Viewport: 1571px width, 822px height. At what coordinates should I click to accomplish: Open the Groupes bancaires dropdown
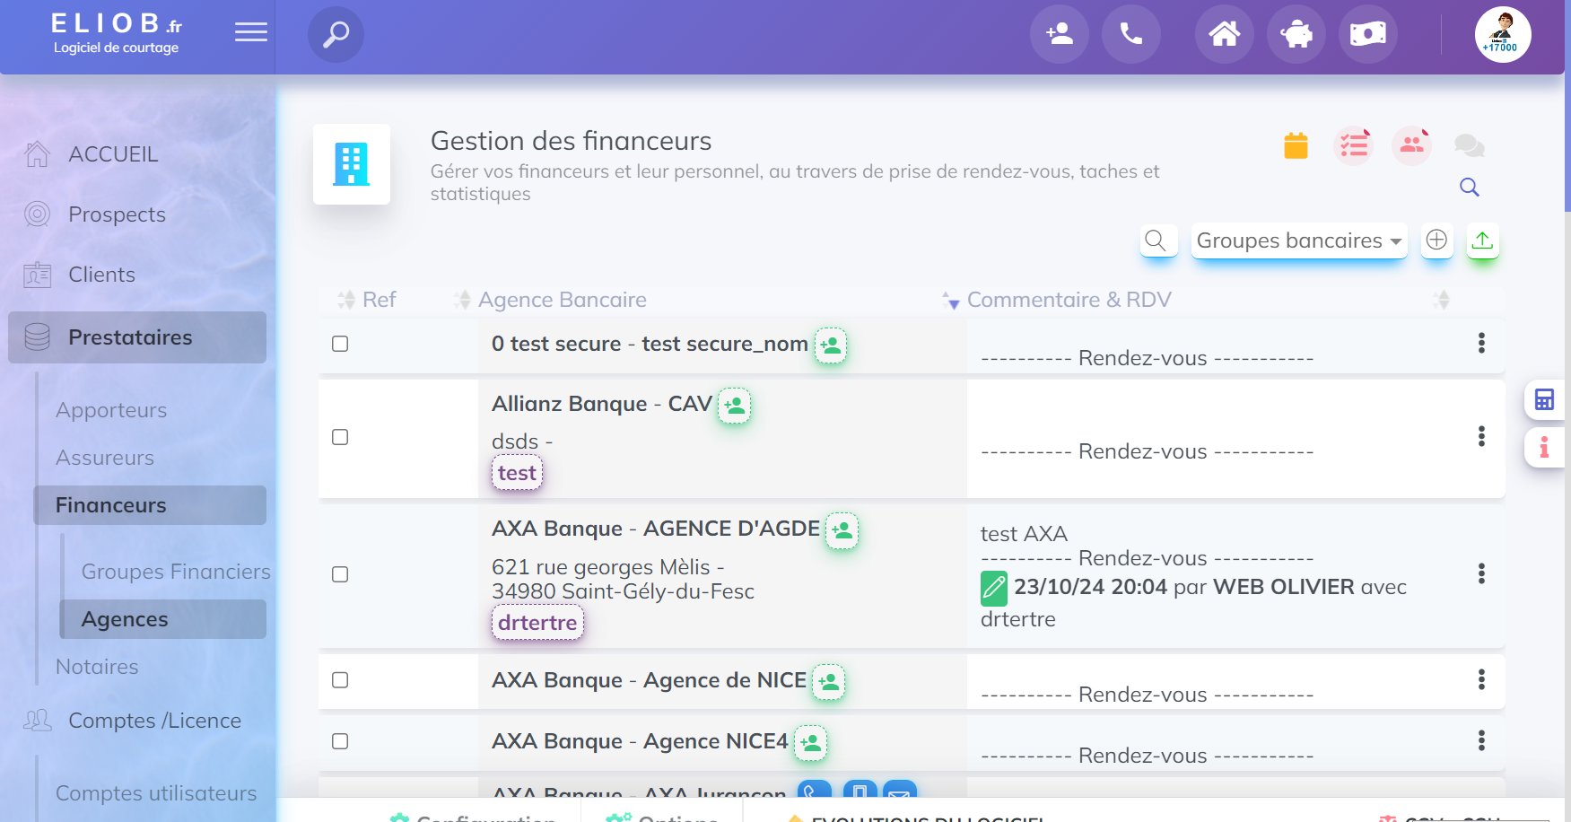point(1299,240)
